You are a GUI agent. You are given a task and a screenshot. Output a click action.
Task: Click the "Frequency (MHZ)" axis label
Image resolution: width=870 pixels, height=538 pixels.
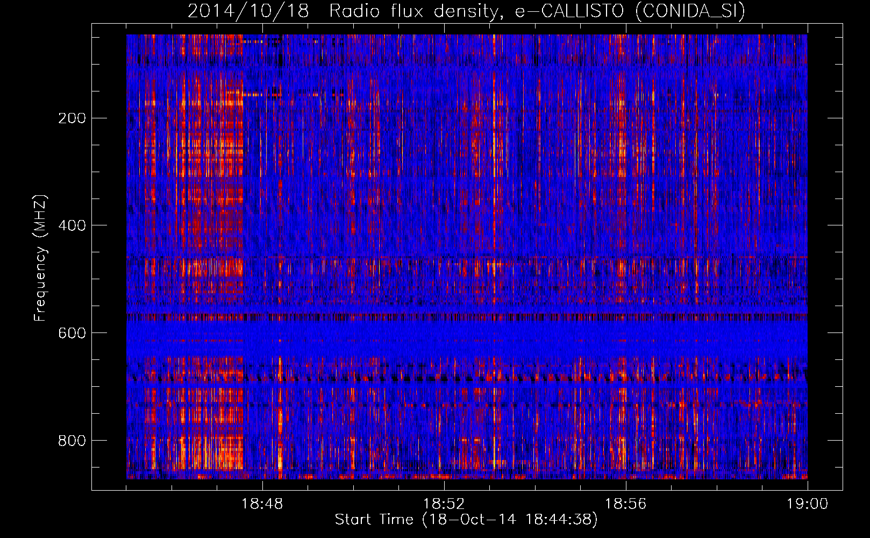(40, 258)
